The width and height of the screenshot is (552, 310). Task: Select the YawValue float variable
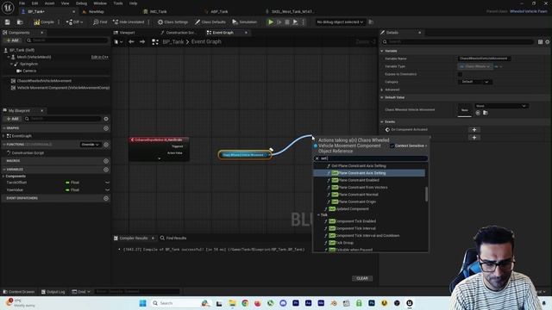pyautogui.click(x=15, y=189)
